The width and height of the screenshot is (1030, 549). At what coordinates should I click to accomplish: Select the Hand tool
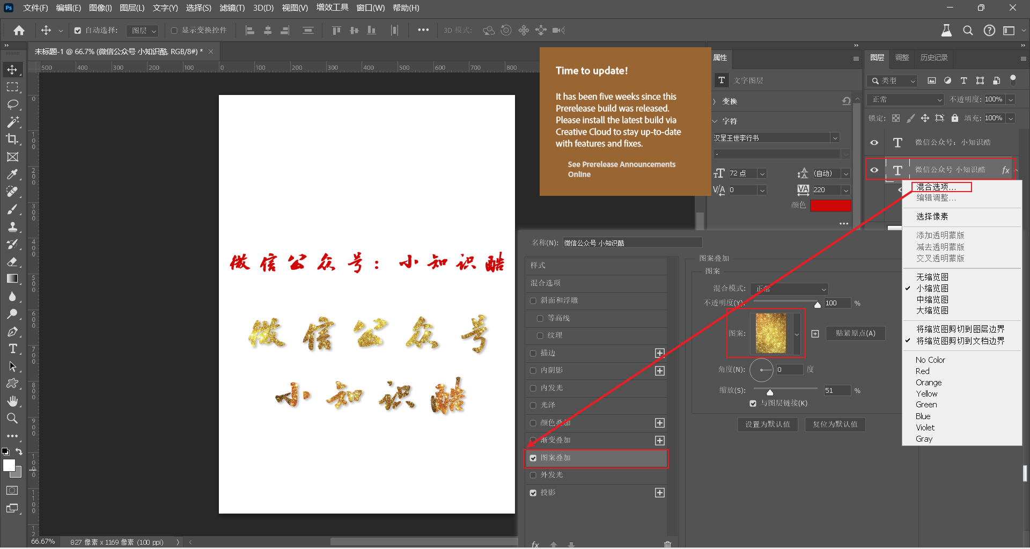pyautogui.click(x=12, y=401)
